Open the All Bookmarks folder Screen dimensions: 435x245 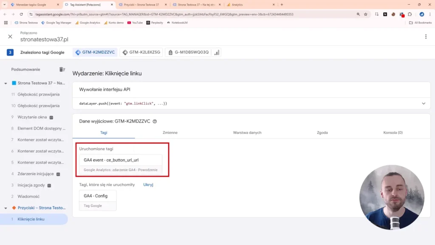(x=420, y=23)
